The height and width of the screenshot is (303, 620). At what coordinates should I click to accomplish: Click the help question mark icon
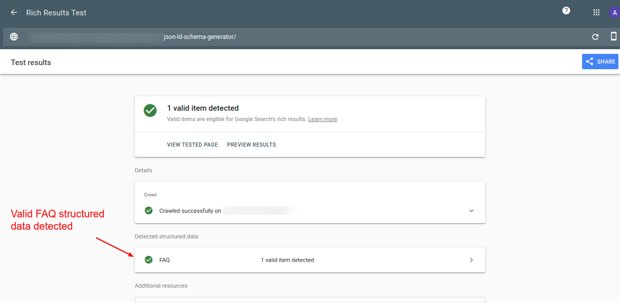pyautogui.click(x=566, y=10)
